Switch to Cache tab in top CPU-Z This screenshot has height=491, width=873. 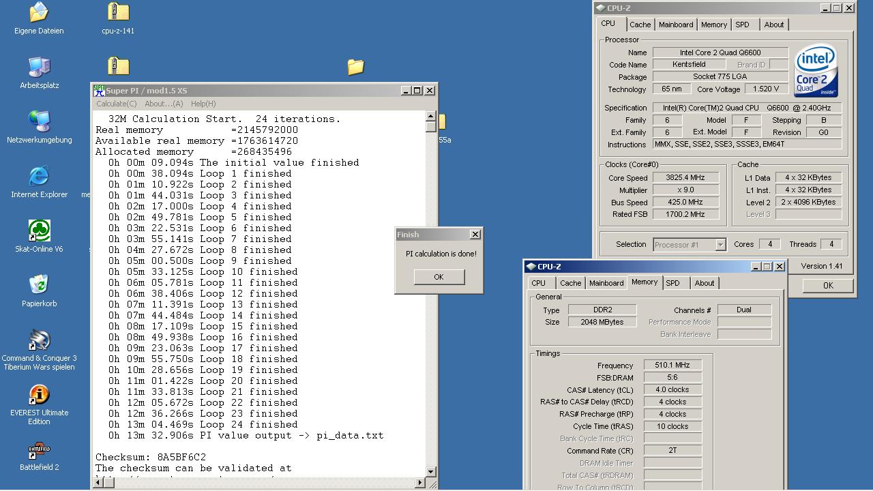pyautogui.click(x=640, y=25)
